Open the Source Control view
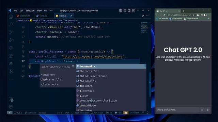 [11, 32]
